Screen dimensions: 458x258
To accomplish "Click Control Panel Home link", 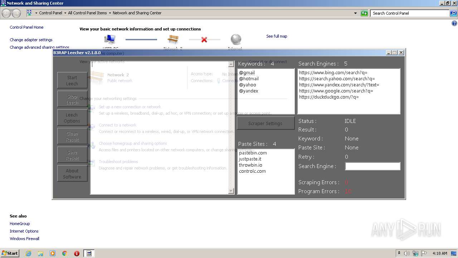I will (26, 27).
